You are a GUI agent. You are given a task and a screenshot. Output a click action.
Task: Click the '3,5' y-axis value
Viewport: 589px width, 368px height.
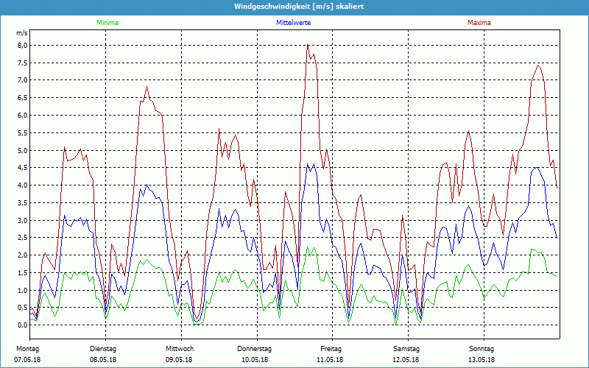[23, 203]
